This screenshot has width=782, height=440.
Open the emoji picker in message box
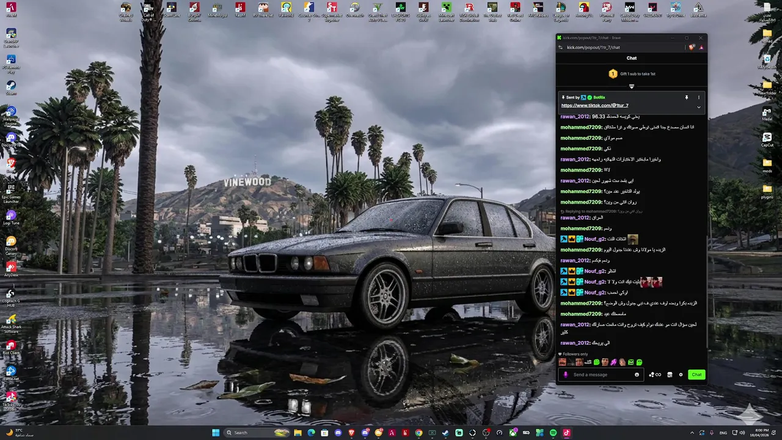(x=637, y=375)
